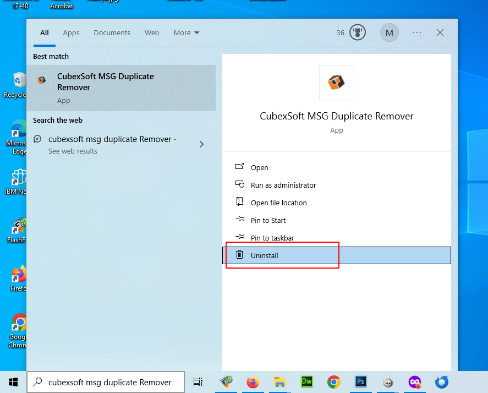Pin the app to Start
The height and width of the screenshot is (393, 488).
(337, 220)
